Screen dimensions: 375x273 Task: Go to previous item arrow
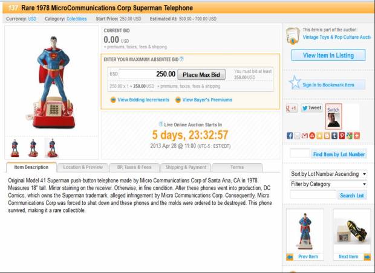pos(290,257)
